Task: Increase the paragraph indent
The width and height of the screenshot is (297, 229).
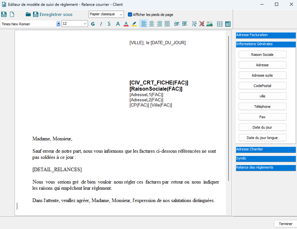Action: pos(184,23)
